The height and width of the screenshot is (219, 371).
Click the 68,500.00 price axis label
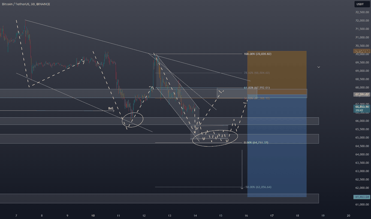pos(362,79)
